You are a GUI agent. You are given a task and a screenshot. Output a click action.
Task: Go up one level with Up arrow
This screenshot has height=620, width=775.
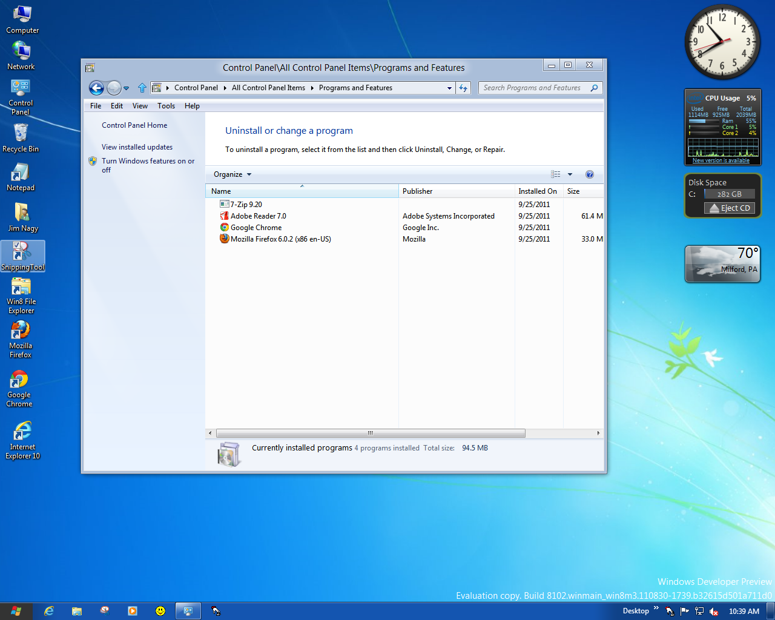[x=142, y=88]
